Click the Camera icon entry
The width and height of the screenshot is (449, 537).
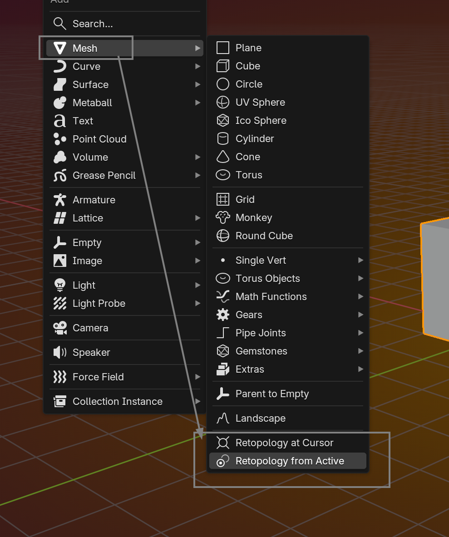(x=59, y=328)
